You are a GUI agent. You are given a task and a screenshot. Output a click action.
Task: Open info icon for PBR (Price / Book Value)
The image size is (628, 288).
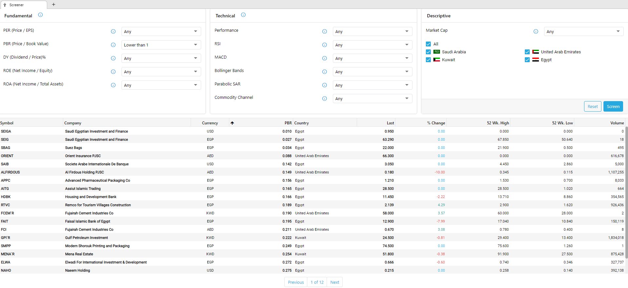point(113,45)
